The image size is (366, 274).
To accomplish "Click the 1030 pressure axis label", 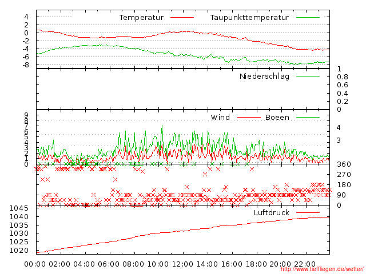I will click(x=19, y=233).
